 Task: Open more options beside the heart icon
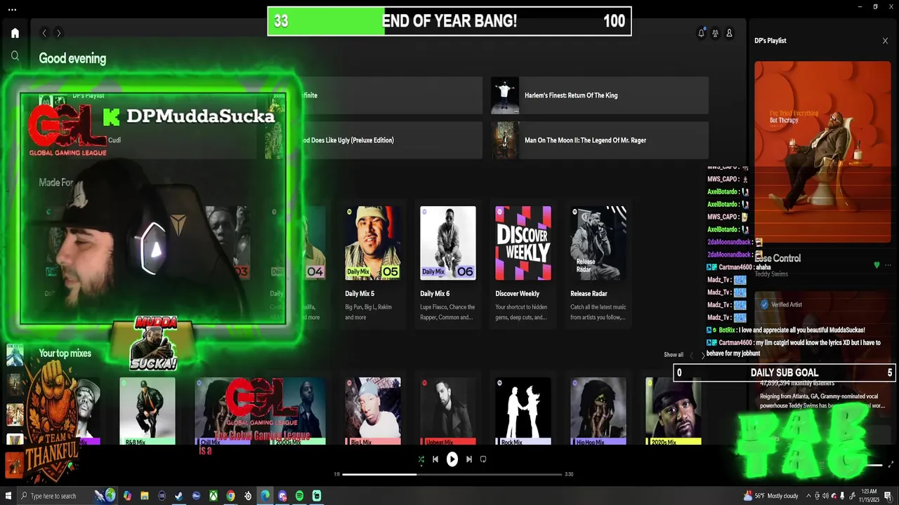tap(888, 265)
